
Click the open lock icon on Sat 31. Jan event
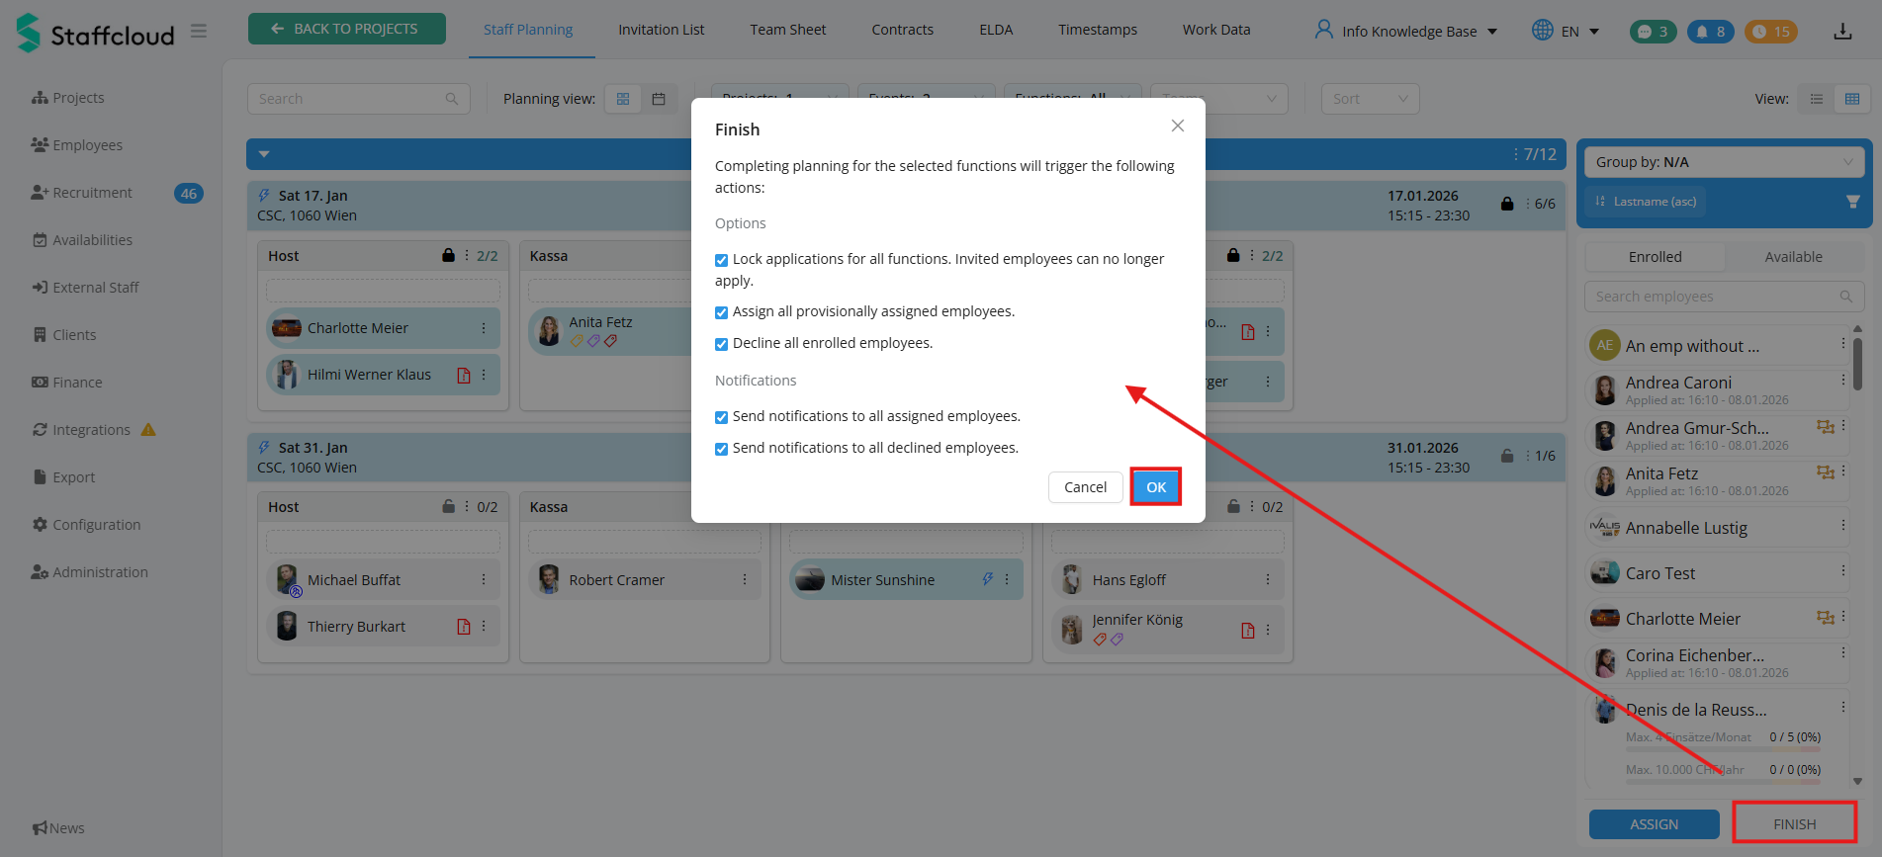pyautogui.click(x=1507, y=456)
